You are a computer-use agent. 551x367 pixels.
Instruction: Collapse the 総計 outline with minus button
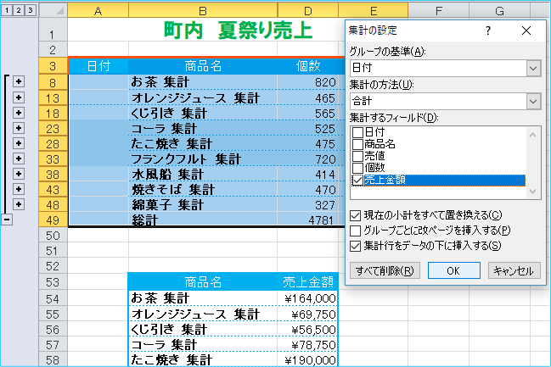(7, 220)
